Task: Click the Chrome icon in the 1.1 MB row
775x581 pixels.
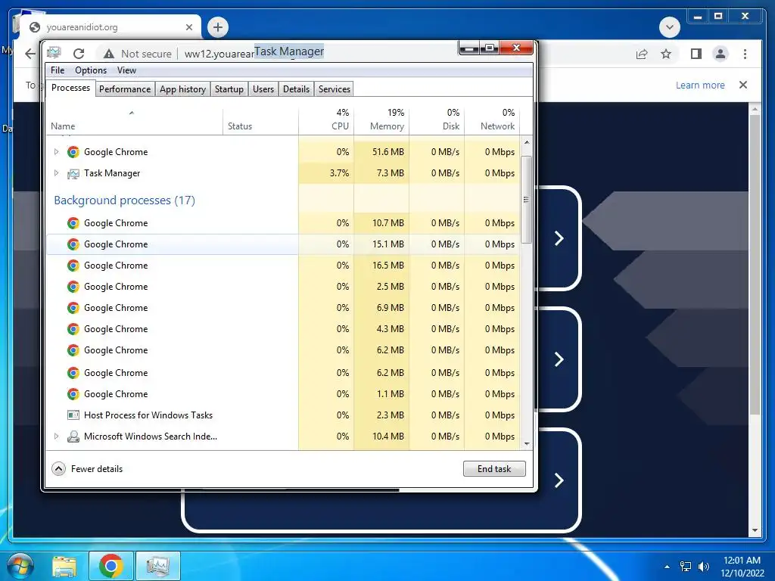Action: 73,393
